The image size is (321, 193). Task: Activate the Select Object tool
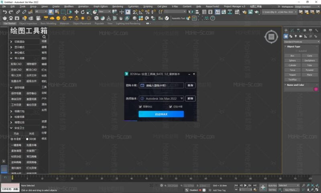[51, 12]
